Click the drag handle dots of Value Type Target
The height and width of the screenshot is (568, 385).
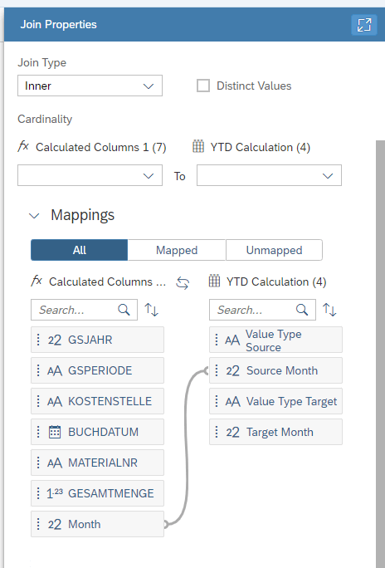pyautogui.click(x=217, y=401)
